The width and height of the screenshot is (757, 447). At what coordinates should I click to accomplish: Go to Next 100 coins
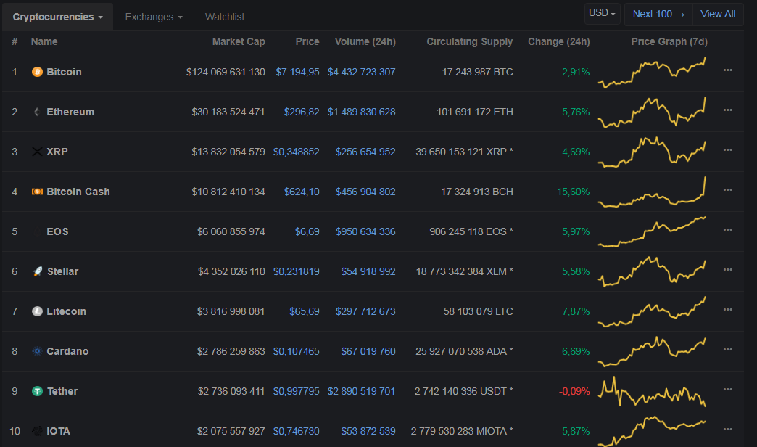pos(658,14)
